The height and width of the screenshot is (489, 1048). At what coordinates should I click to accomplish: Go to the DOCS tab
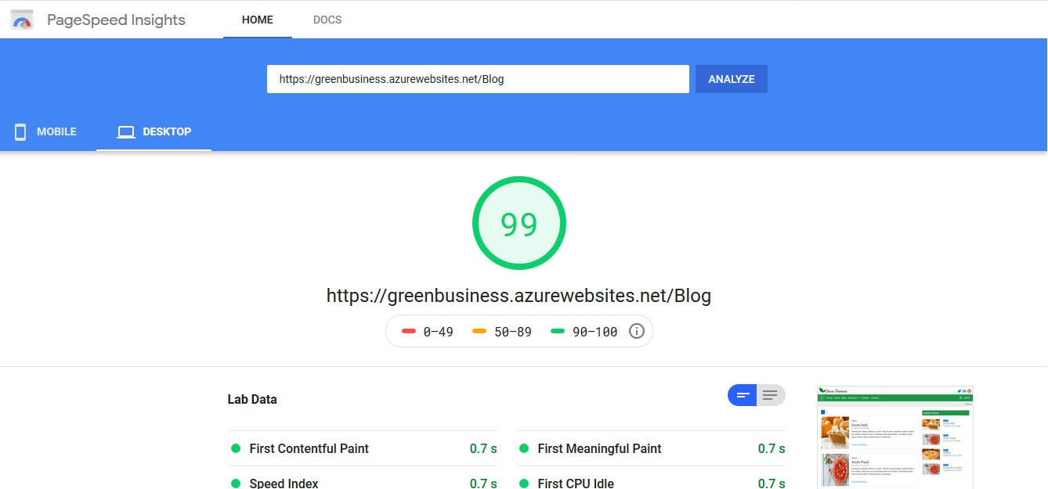(x=327, y=20)
